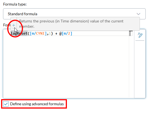Click the 'Define using advanced formulas' label

pyautogui.click(x=37, y=104)
